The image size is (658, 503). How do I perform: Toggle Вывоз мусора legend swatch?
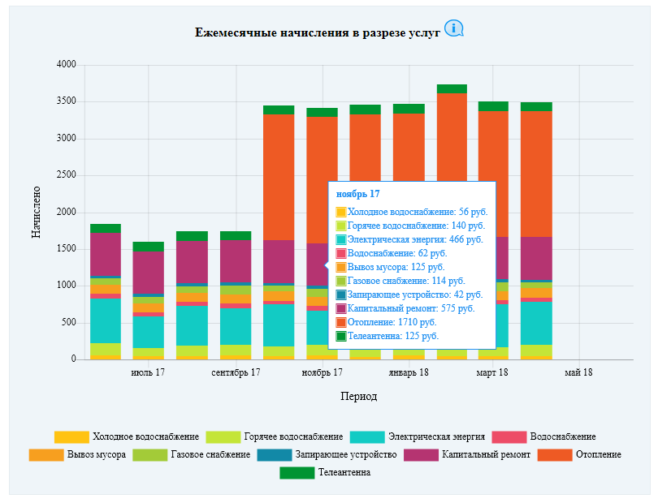(x=46, y=455)
